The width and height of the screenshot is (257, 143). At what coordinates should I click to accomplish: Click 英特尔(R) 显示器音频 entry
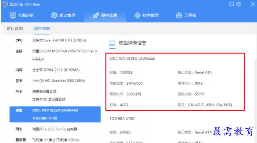tap(49, 99)
